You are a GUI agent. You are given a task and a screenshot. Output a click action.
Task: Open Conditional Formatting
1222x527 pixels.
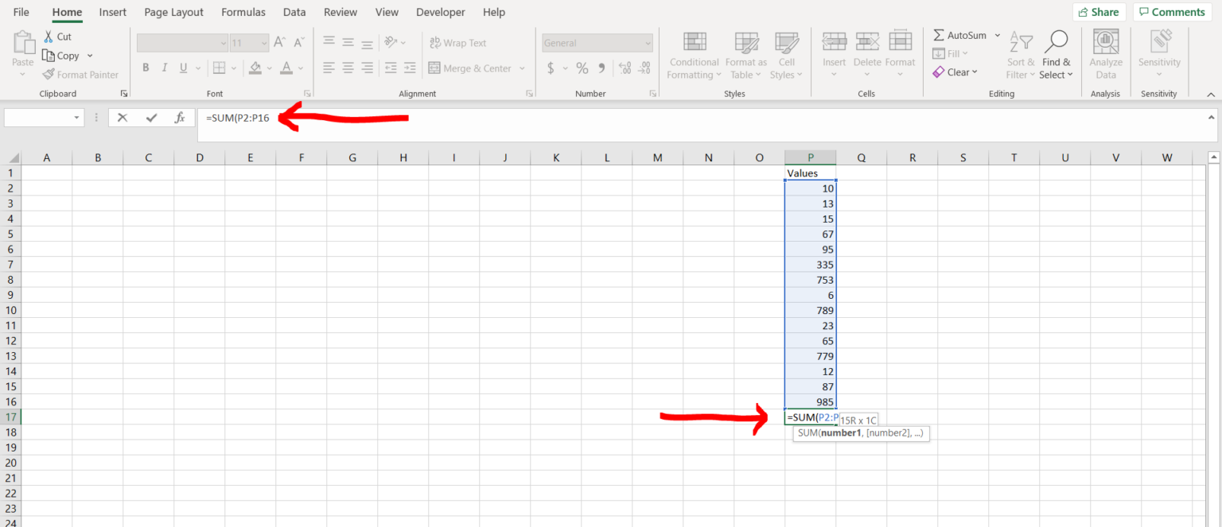coord(694,56)
